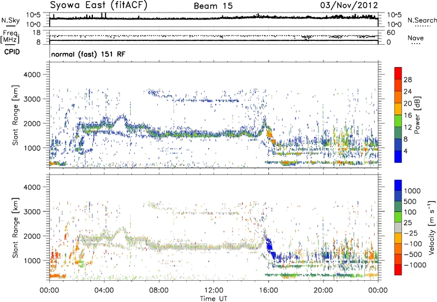Click the gray −25 to 25 Velocity colorbar segment
The width and height of the screenshot is (437, 302).
pyautogui.click(x=398, y=227)
